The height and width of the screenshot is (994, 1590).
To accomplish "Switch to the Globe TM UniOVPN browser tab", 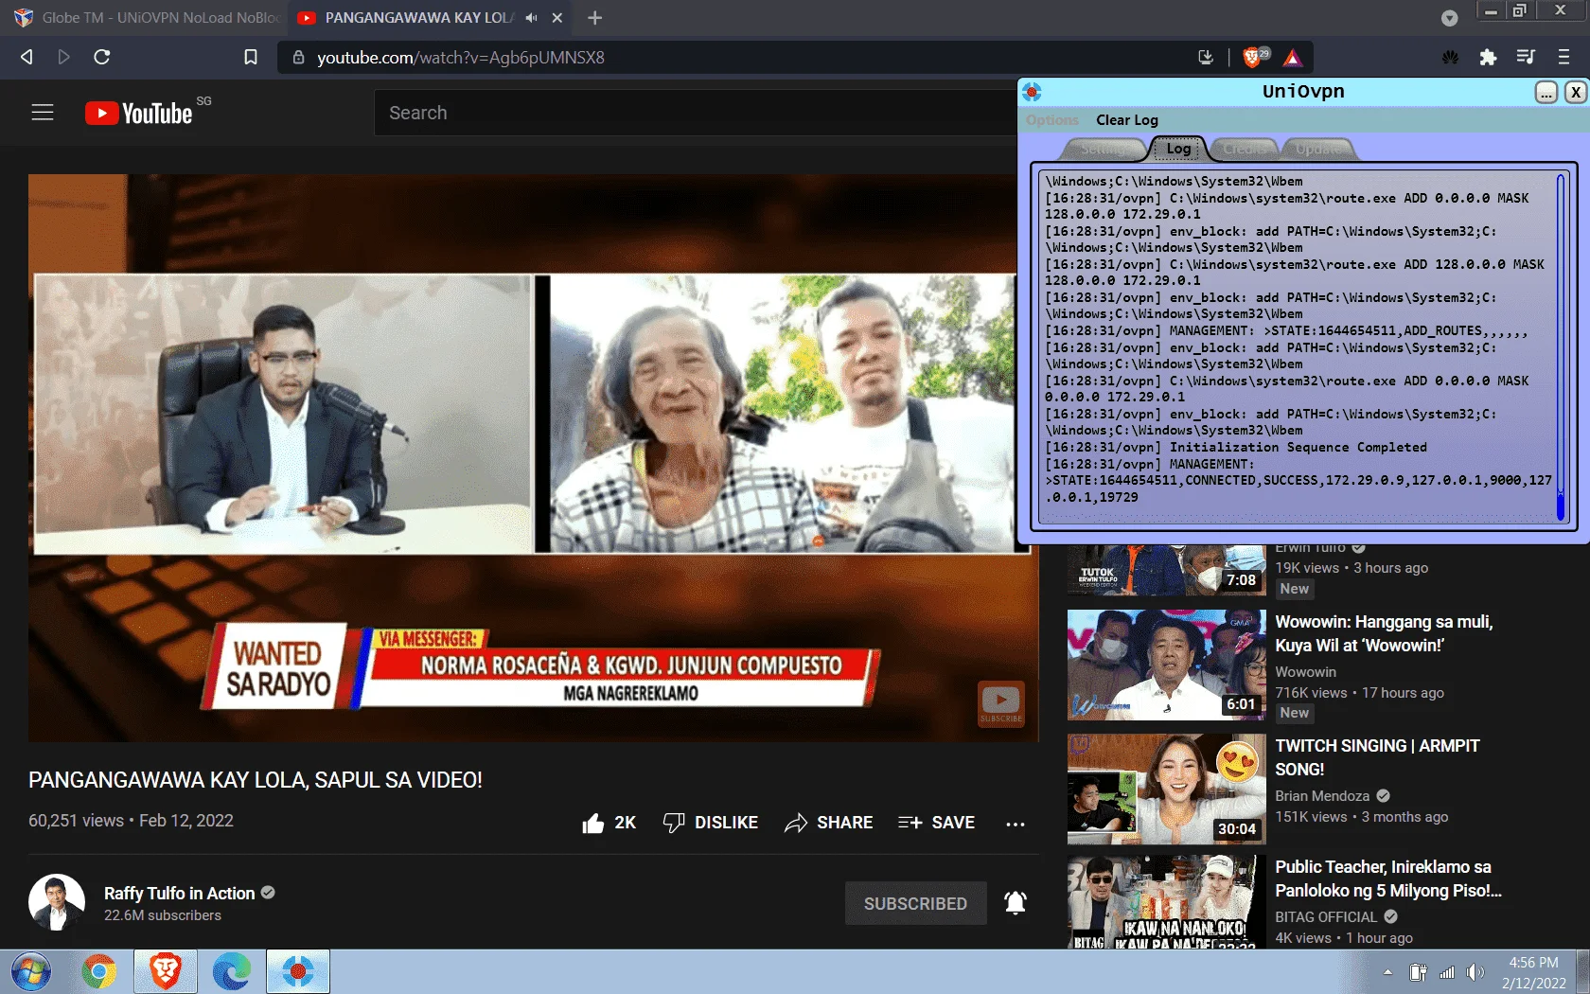I will coord(147,18).
